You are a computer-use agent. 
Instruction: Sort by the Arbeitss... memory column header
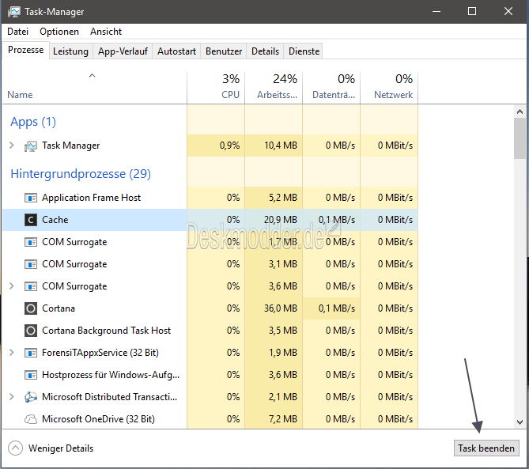(x=274, y=87)
